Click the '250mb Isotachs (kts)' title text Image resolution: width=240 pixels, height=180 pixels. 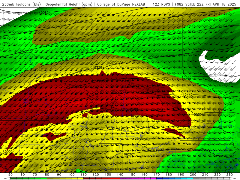[x=21, y=4]
